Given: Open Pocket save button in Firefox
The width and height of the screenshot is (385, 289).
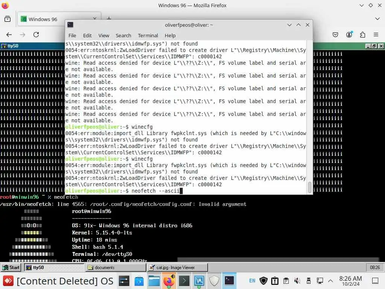Looking at the screenshot, I should click(x=335, y=35).
